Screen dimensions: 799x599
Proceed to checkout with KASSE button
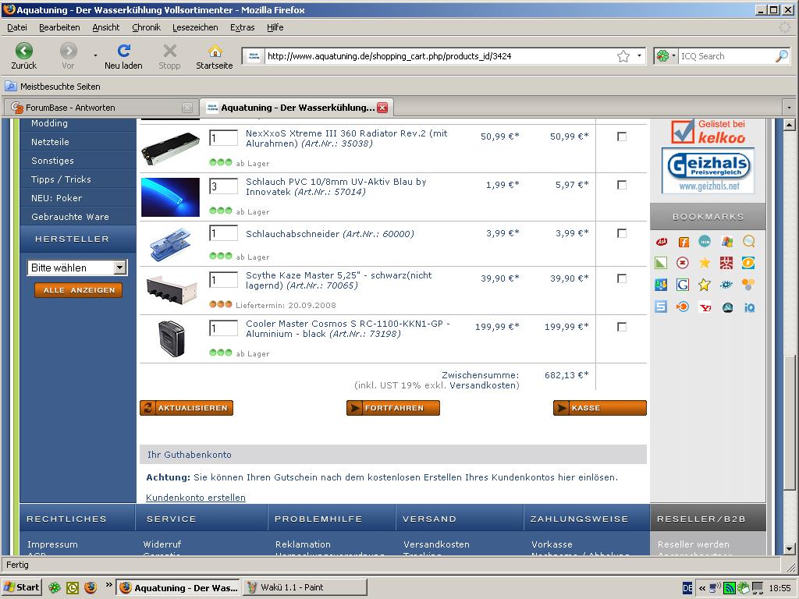600,408
